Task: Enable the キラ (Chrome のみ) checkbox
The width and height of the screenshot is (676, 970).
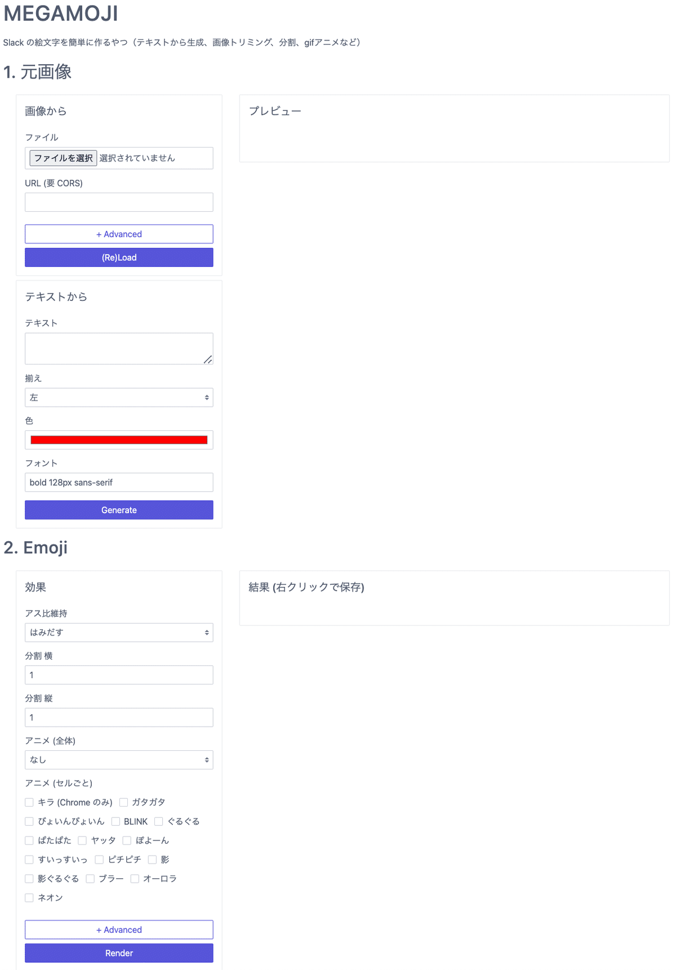Action: tap(29, 802)
